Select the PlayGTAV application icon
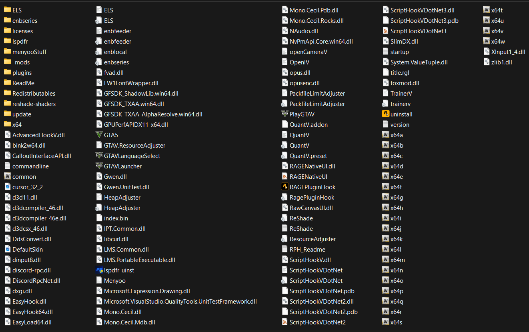This screenshot has width=529, height=332. [x=285, y=114]
